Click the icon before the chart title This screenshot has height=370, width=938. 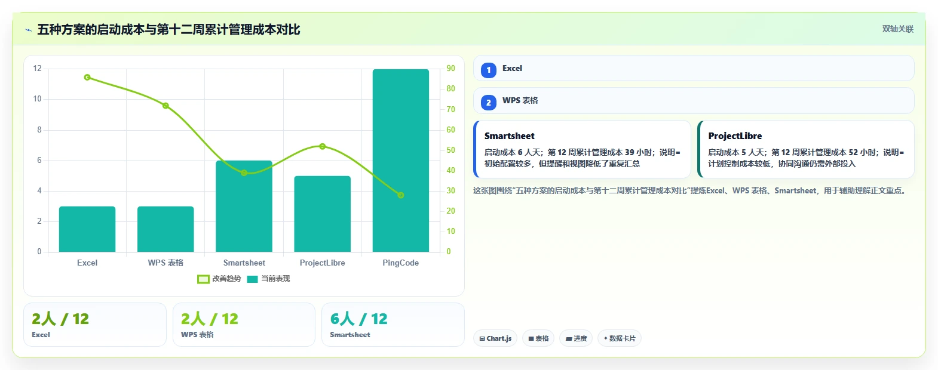point(28,30)
